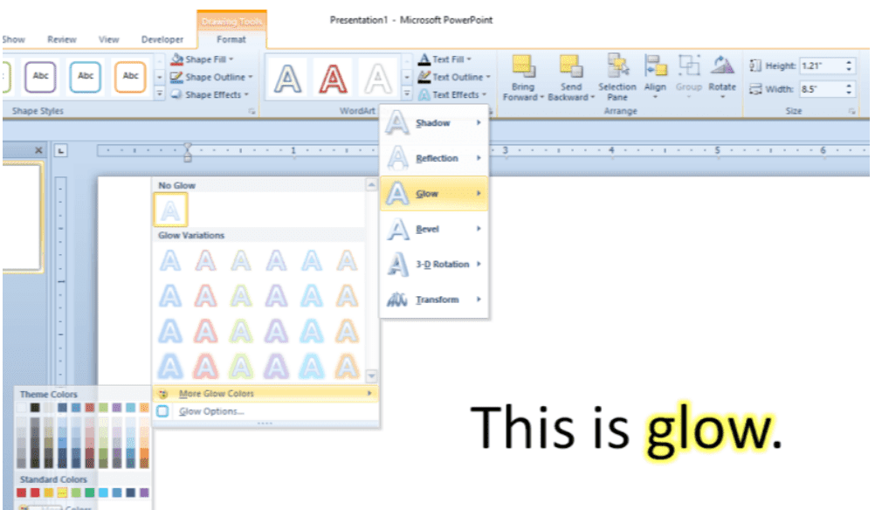Expand the 3-D Rotation submenu
This screenshot has width=875, height=510.
437,264
